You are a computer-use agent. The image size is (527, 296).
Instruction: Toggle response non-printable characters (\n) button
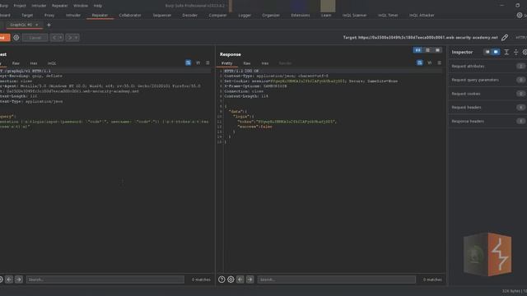tap(429, 62)
